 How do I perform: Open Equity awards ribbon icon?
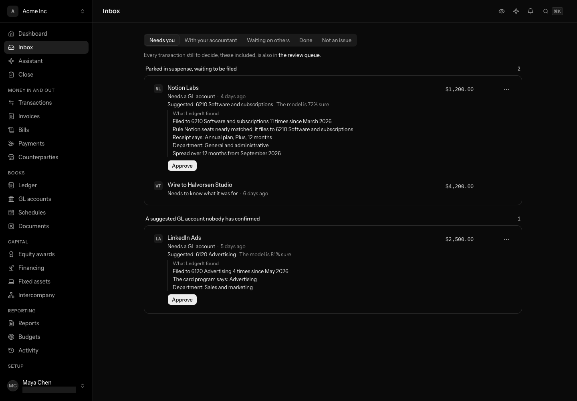11,254
